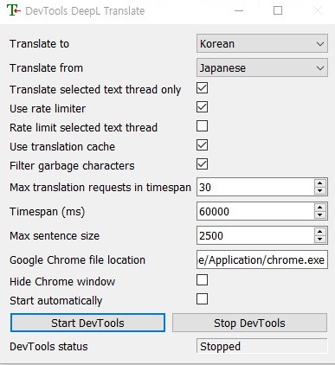The height and width of the screenshot is (365, 335).
Task: Close the DevTools DeepL Translate window
Action: [x=318, y=11]
